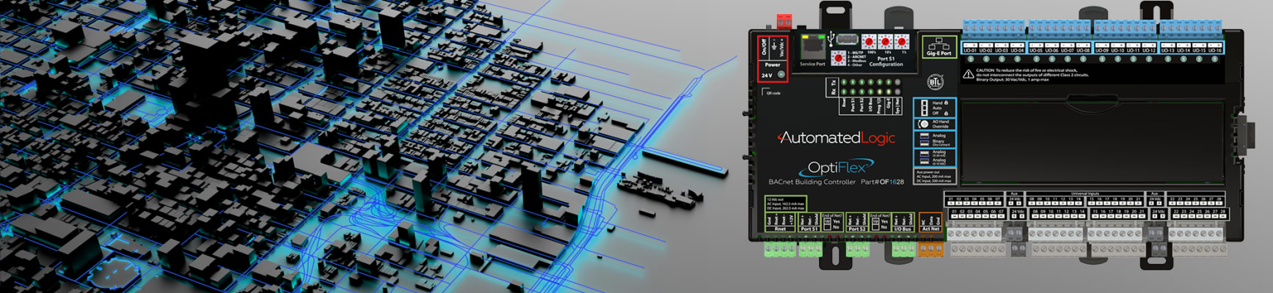Click the Rnet Tx status LED
Image resolution: width=1273 pixels, height=293 pixels.
[844, 82]
